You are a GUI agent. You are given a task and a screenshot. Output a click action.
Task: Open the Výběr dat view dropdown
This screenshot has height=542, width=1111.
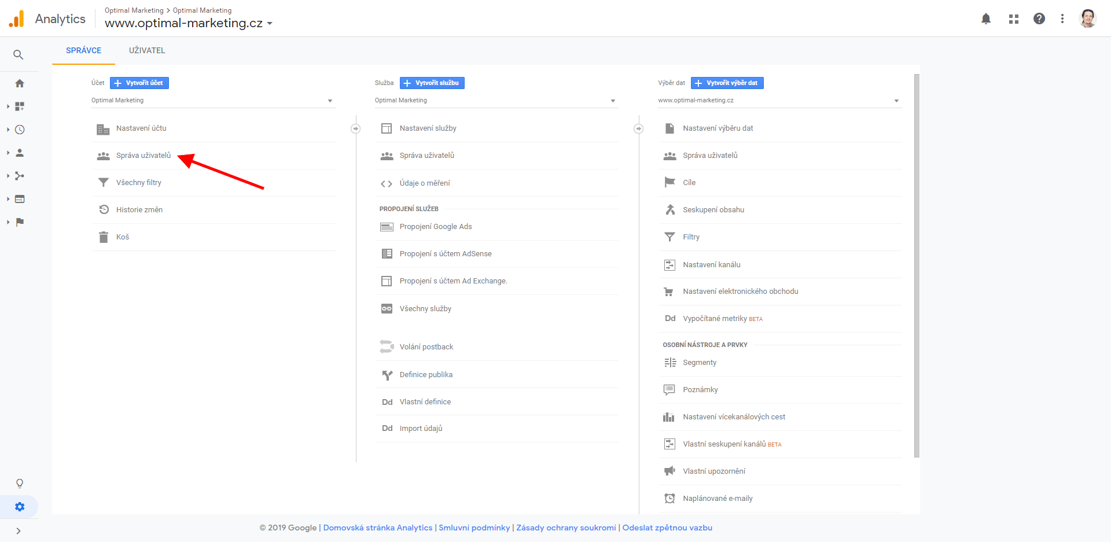click(780, 101)
